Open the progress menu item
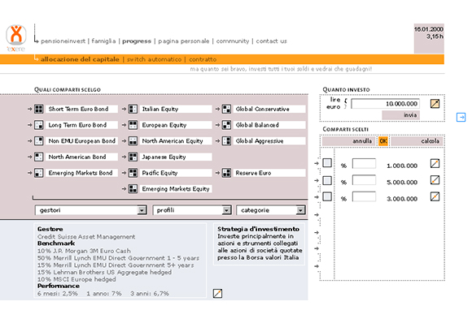The width and height of the screenshot is (472, 323). [137, 41]
